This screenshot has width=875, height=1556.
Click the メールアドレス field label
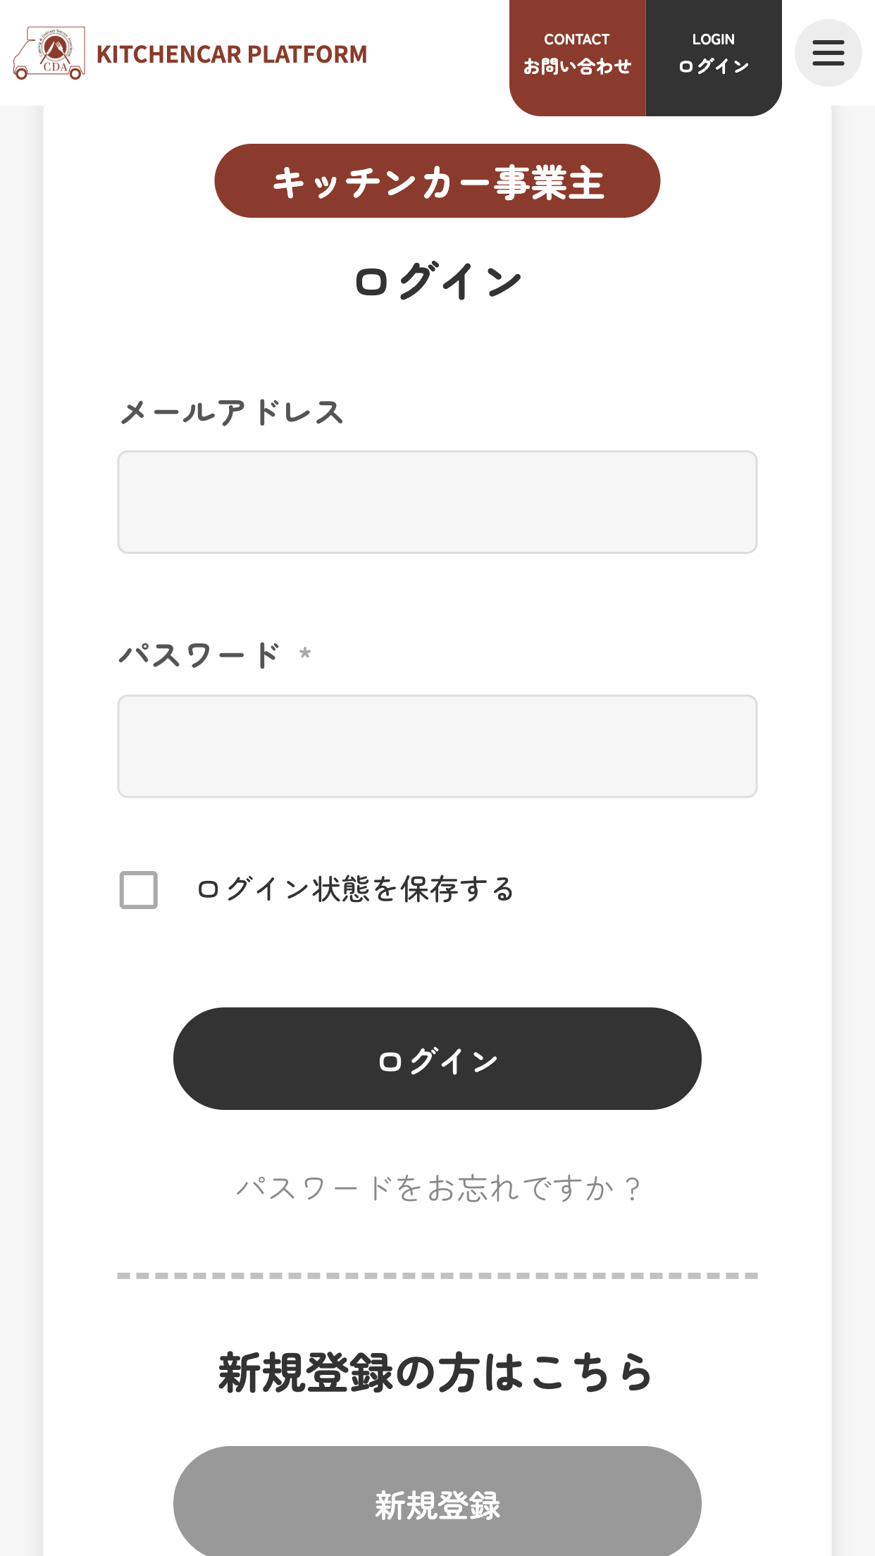[232, 412]
